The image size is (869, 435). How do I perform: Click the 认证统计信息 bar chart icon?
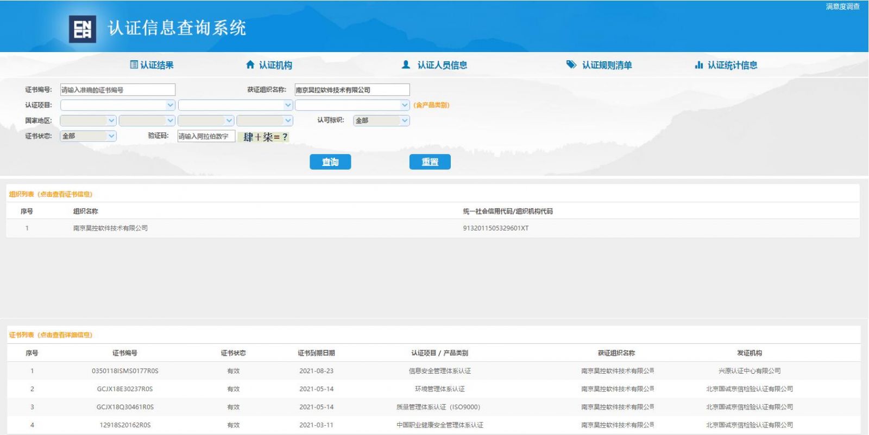(x=698, y=65)
